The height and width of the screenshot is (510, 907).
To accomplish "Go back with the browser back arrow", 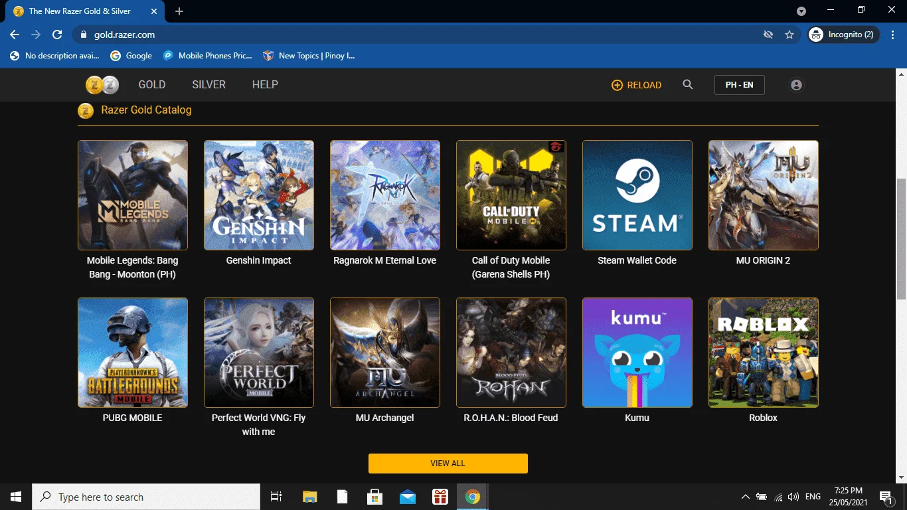I will coord(15,35).
